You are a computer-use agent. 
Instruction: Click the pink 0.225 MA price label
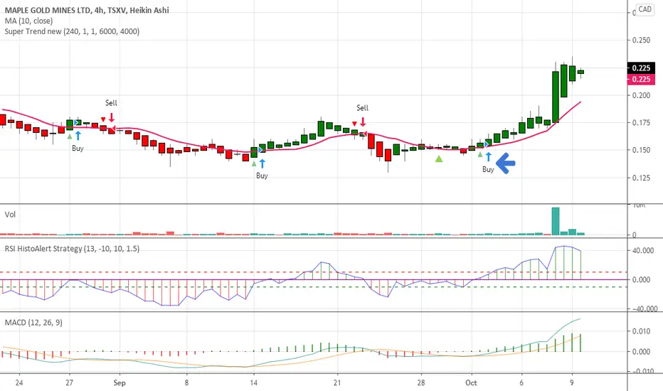coord(641,79)
